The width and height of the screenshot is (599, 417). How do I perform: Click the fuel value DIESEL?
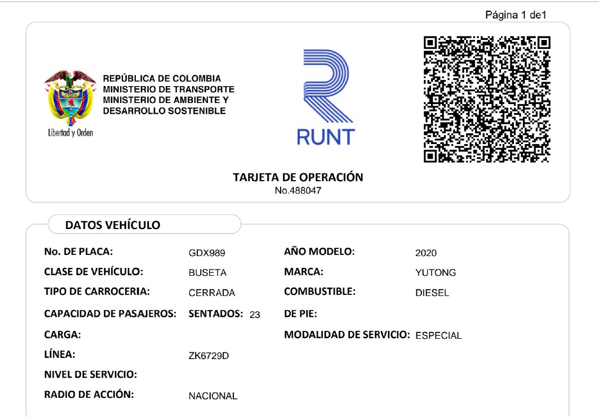click(x=432, y=293)
